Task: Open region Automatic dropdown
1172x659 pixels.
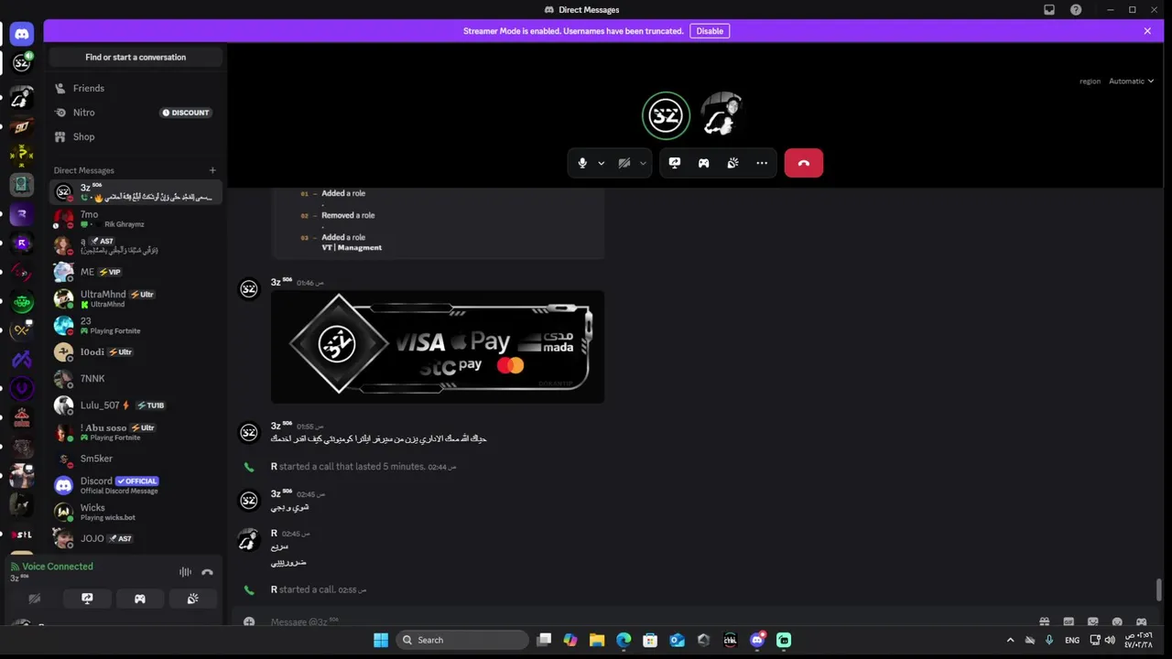Action: pyautogui.click(x=1131, y=81)
